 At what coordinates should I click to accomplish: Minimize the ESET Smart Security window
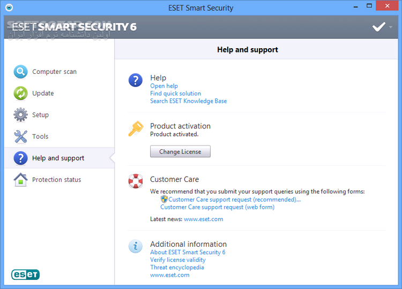coord(355,7)
